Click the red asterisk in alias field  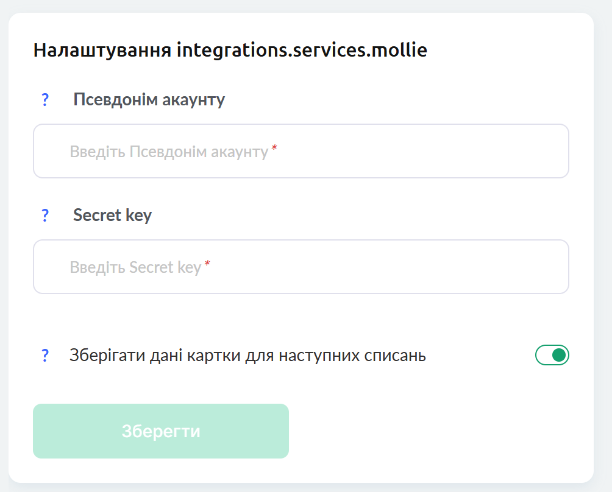click(x=274, y=148)
